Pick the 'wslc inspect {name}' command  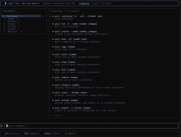pos(67,85)
